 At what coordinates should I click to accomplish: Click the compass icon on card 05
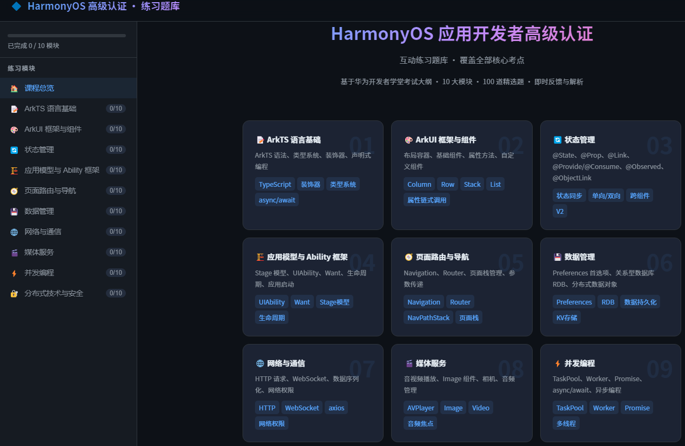(408, 257)
